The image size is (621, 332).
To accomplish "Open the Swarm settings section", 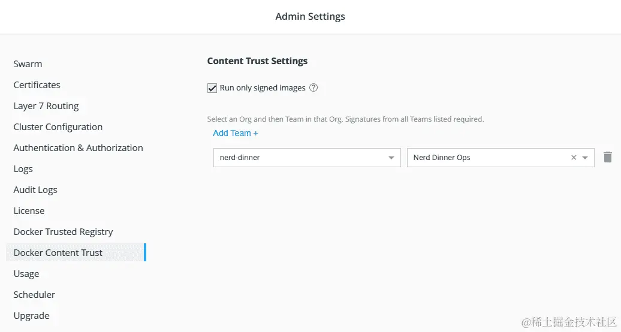I will [28, 64].
